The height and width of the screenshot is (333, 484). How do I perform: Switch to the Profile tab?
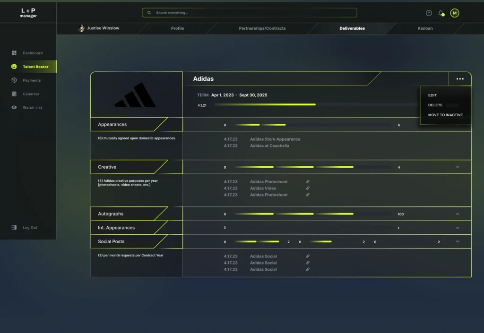[178, 28]
